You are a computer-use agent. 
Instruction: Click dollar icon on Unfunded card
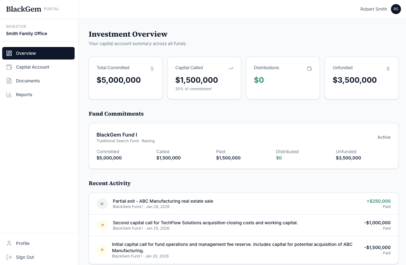pyautogui.click(x=388, y=68)
